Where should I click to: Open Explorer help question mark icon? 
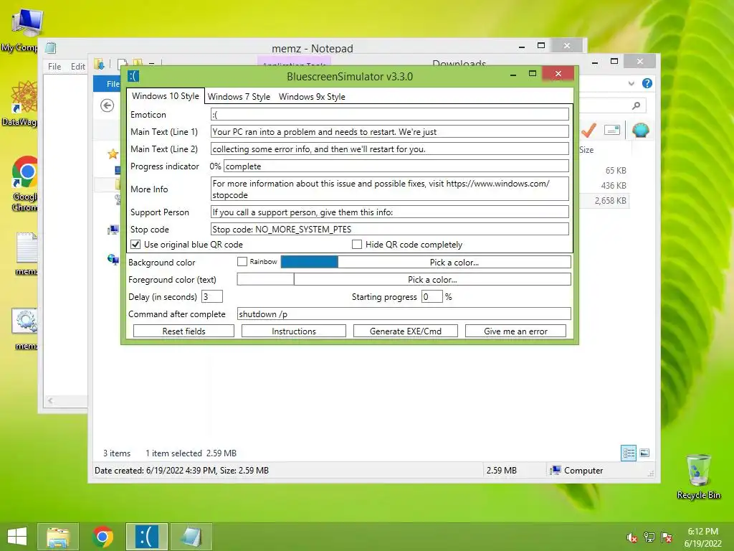(x=647, y=83)
